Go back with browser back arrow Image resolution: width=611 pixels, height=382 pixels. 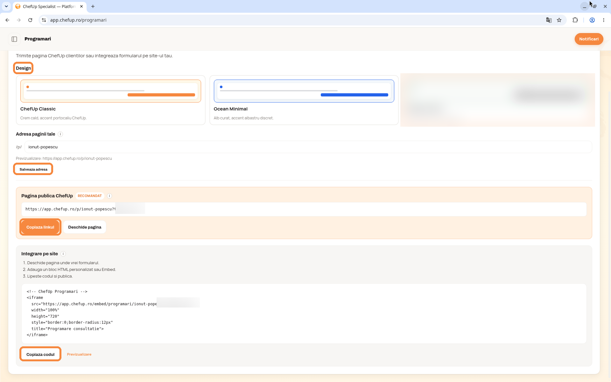[x=7, y=20]
